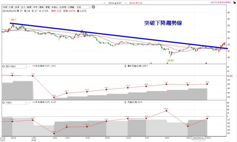237x142 pixels.
Task: Click the 16.5 peak data point in 月營收 chart
Action: coord(166,111)
